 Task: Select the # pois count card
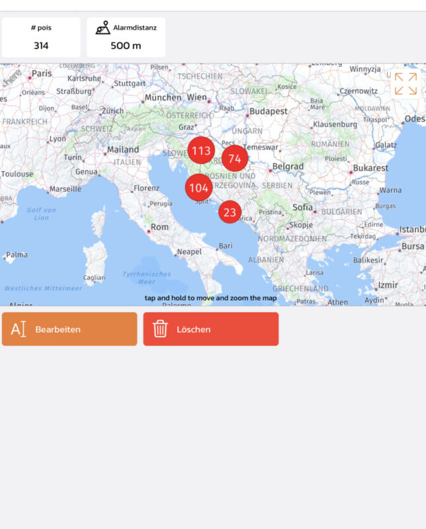41,38
